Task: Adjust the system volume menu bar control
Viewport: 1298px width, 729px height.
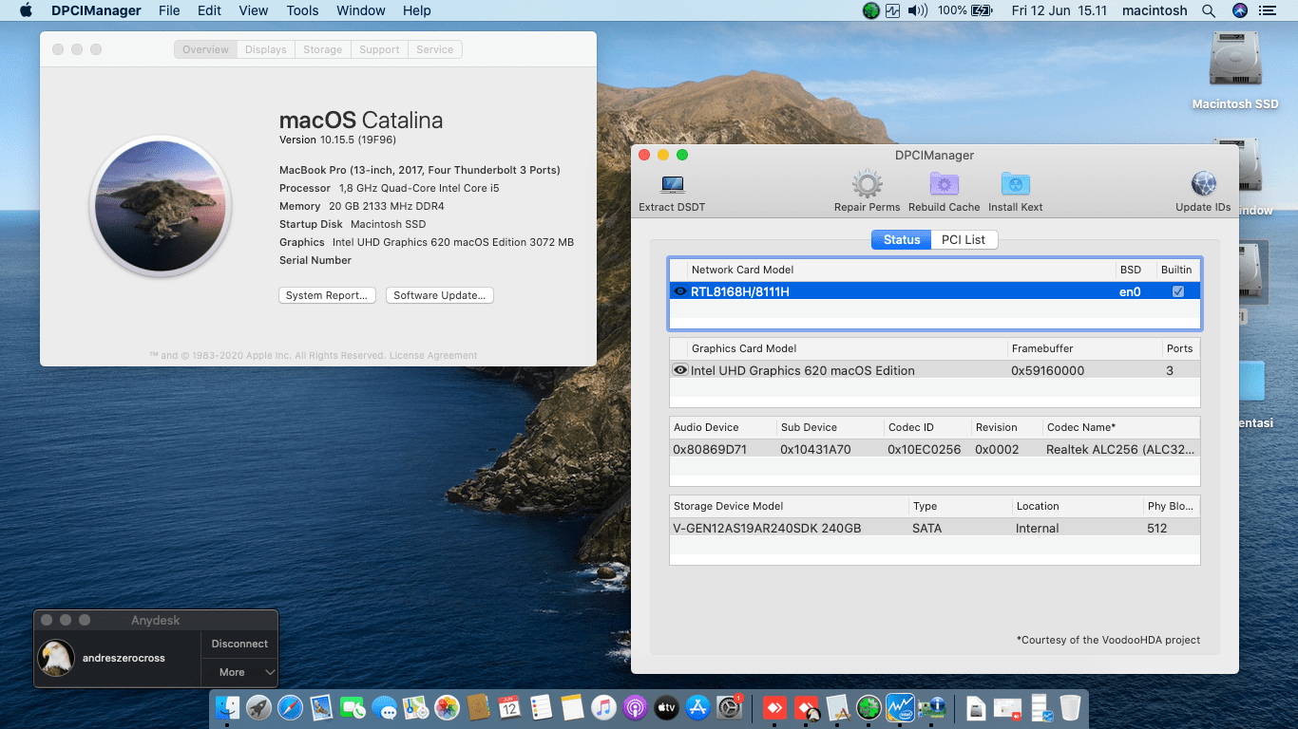Action: coord(914,10)
